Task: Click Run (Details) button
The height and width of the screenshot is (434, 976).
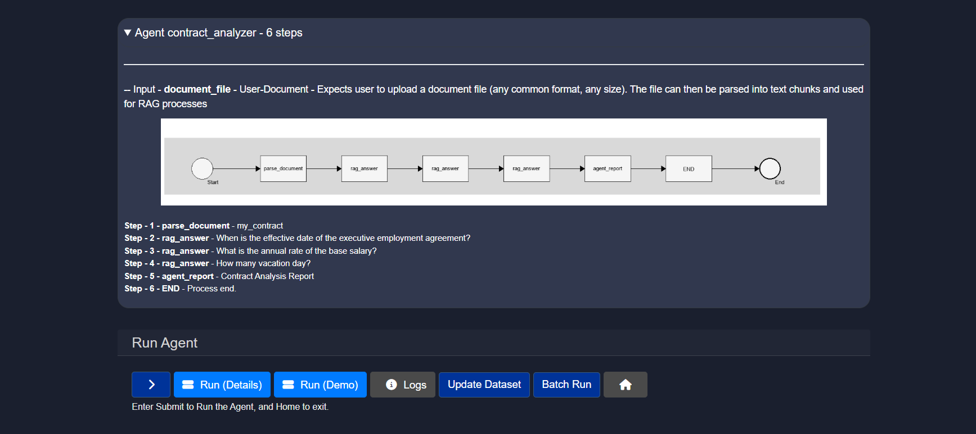Action: tap(222, 385)
